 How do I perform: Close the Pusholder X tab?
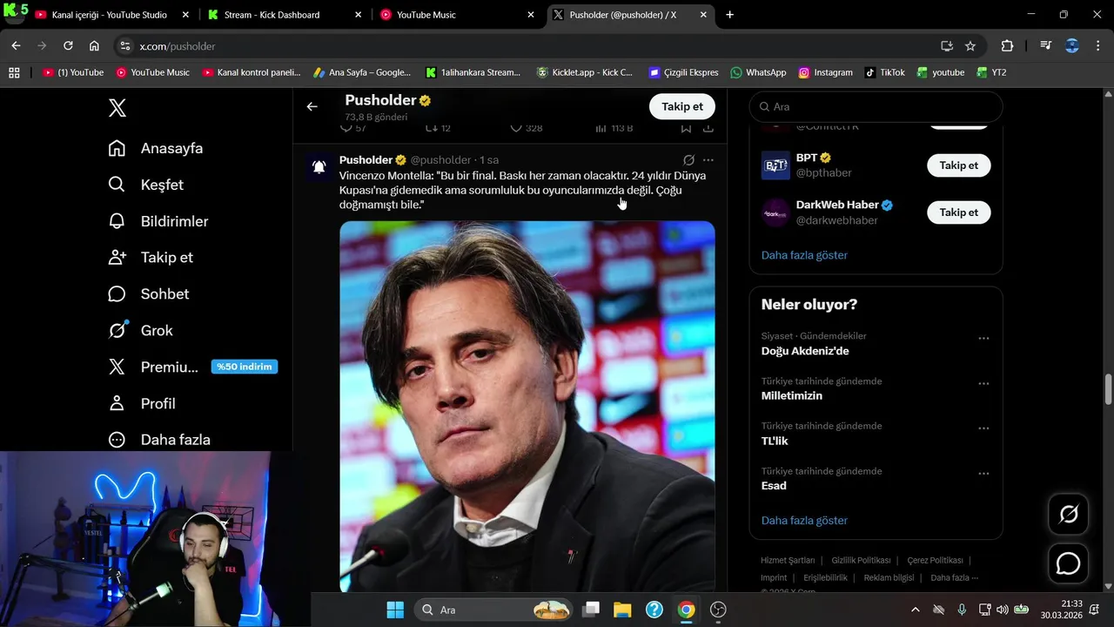[x=703, y=15]
